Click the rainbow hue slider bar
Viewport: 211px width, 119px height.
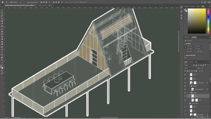pos(208,21)
